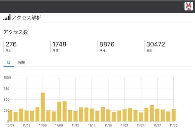The image size is (195, 130).
Task: Click the total access count 30472
Action: 156,44
